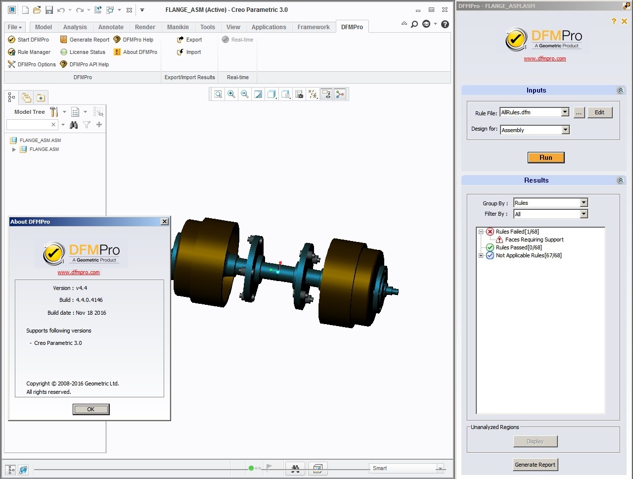Viewport: 633px width, 479px height.
Task: Open DFMPro Options
Action: (x=32, y=64)
